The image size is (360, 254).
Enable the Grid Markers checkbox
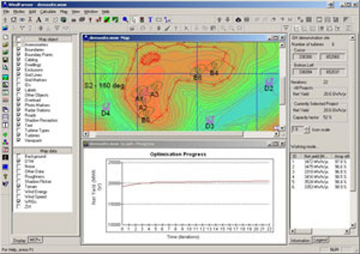coord(19,80)
